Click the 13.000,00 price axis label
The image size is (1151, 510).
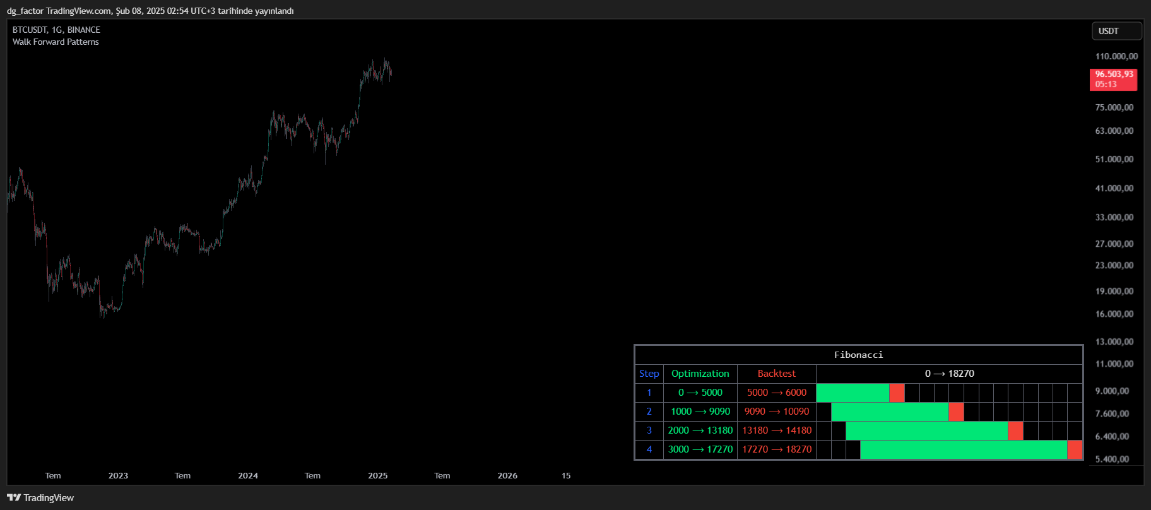pyautogui.click(x=1114, y=341)
